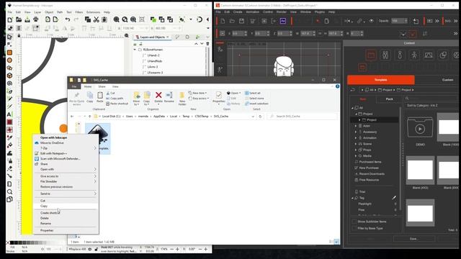The height and width of the screenshot is (259, 461).
Task: Toggle canvas lock icon near Inkscape ruler
Action: (19, 35)
